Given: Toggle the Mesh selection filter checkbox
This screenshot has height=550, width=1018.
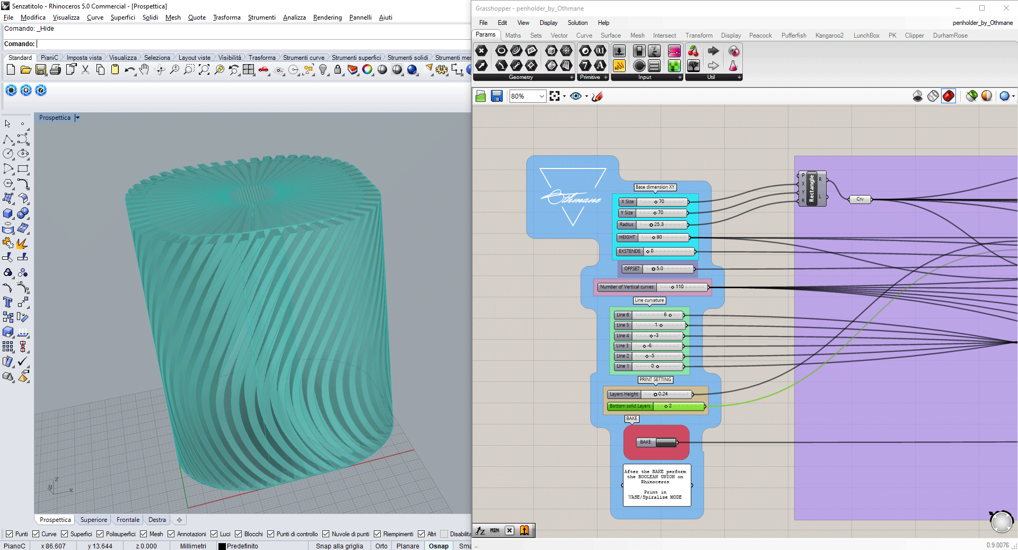Looking at the screenshot, I should click(143, 534).
